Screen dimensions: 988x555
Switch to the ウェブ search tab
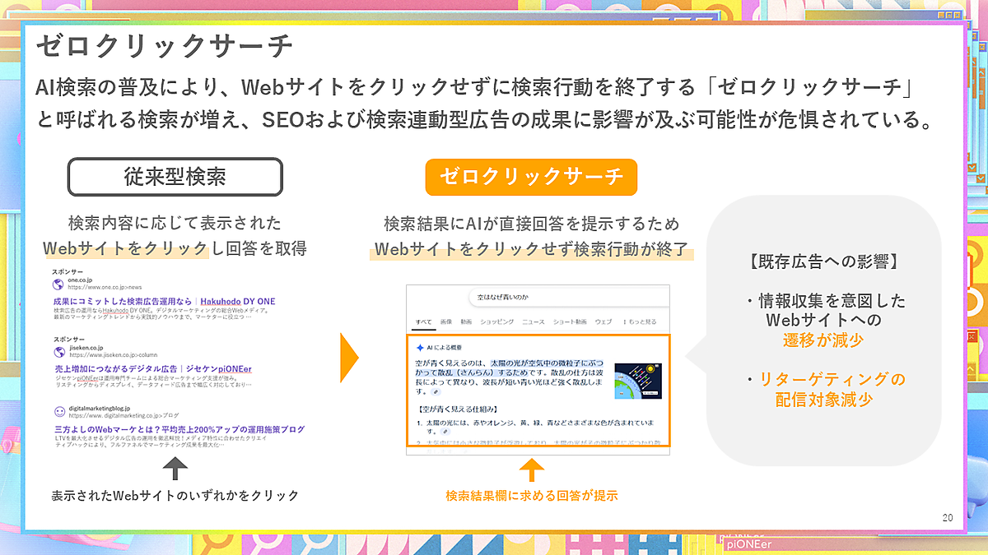(604, 321)
